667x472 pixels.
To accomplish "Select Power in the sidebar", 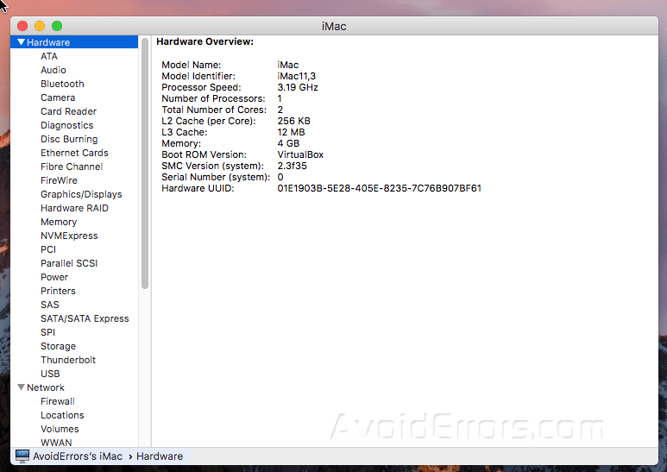I will click(x=54, y=277).
